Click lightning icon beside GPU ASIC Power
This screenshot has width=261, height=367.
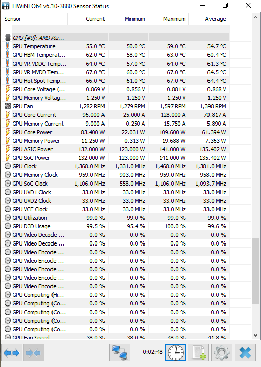coord(8,149)
